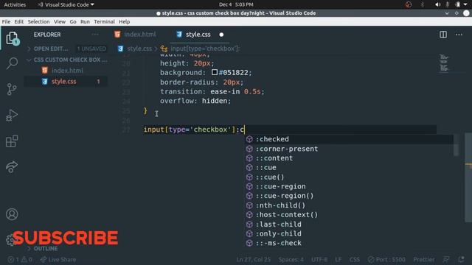Open the Source Control view
Screen dimensions: 472x265
[12, 89]
